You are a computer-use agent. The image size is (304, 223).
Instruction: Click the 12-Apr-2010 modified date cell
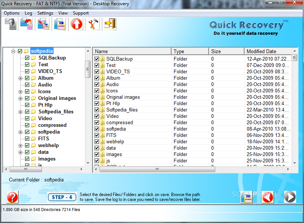(268, 59)
